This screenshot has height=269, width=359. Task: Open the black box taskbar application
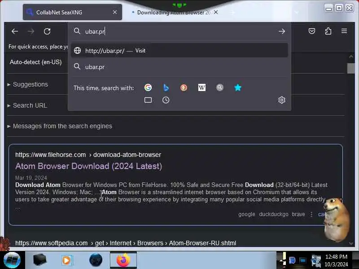coord(39,260)
